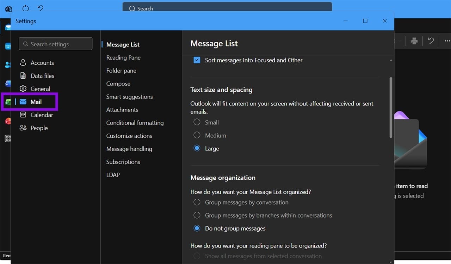
Task: Open Conditional formatting settings
Action: point(135,123)
